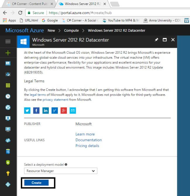Click the Secure padlock site info
The image size is (190, 196).
[36, 13]
